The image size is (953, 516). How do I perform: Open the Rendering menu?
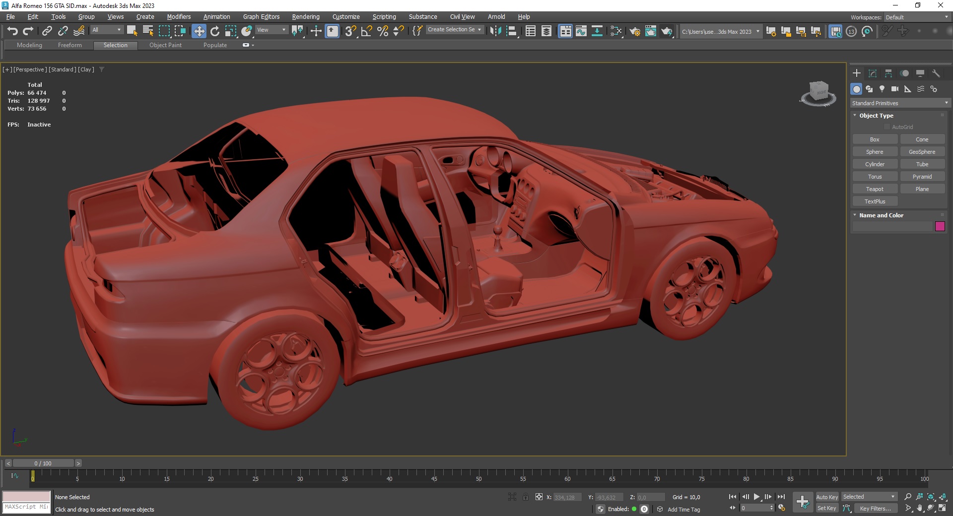click(x=305, y=17)
